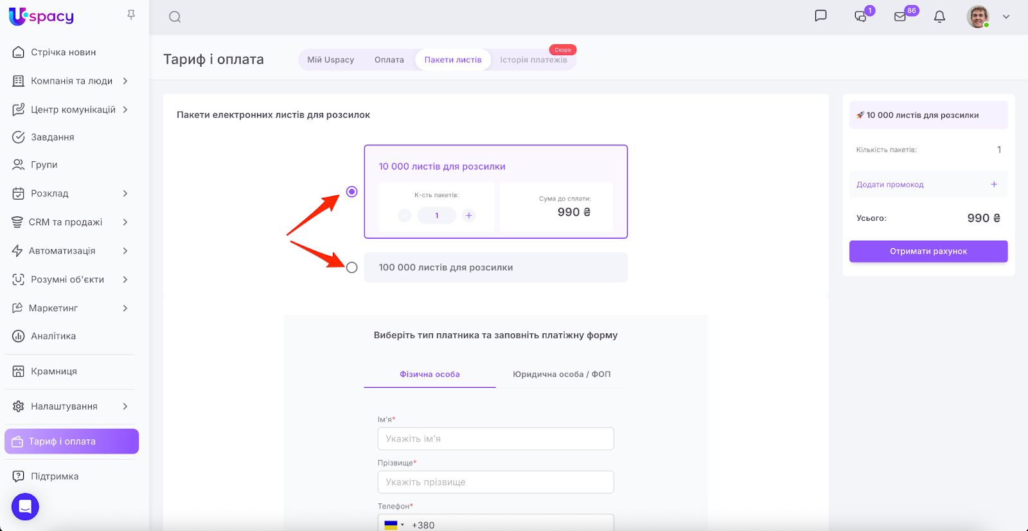Click the Отримати рахунок button

pos(928,252)
